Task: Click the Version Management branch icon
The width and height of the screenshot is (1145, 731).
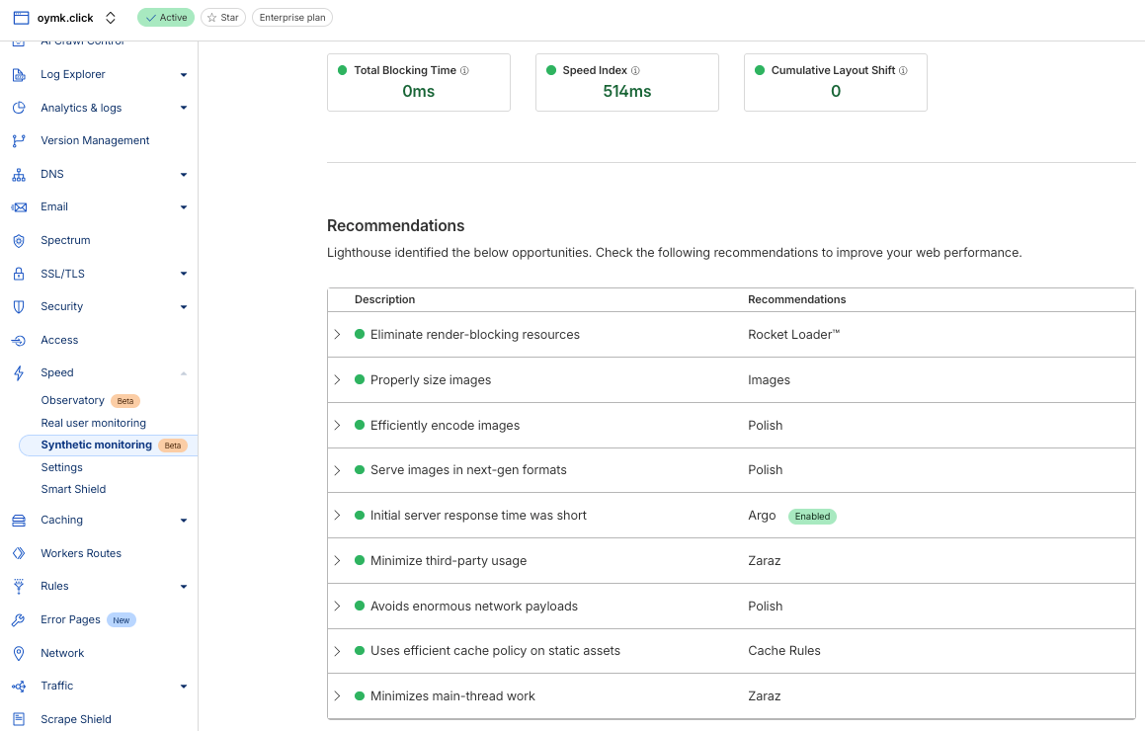Action: pyautogui.click(x=19, y=141)
